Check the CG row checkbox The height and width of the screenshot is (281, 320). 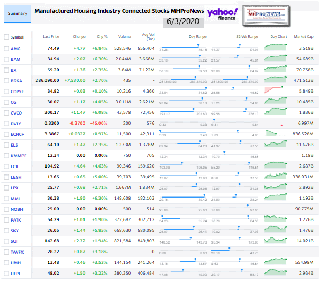6,102
